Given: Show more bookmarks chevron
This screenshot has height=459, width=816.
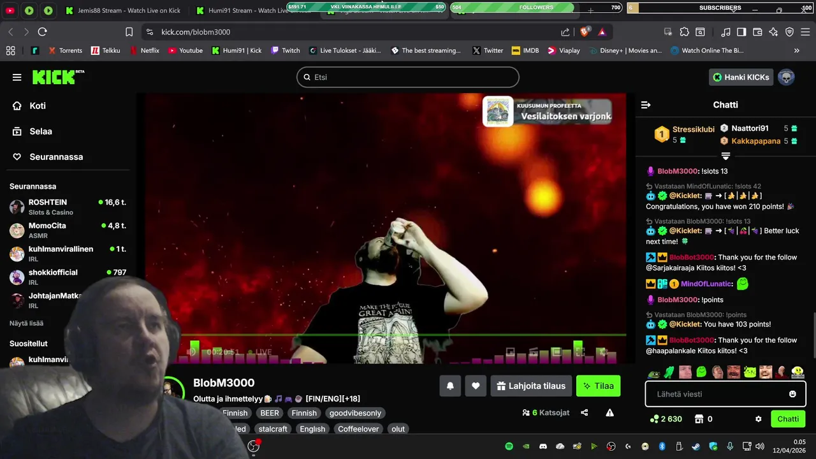Looking at the screenshot, I should (796, 50).
